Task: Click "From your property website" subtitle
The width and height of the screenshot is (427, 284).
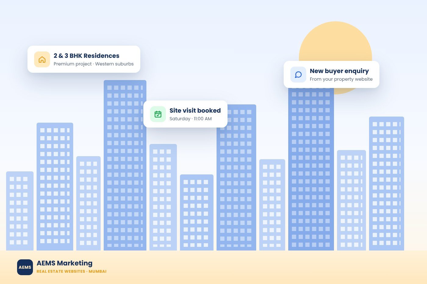Action: point(341,79)
